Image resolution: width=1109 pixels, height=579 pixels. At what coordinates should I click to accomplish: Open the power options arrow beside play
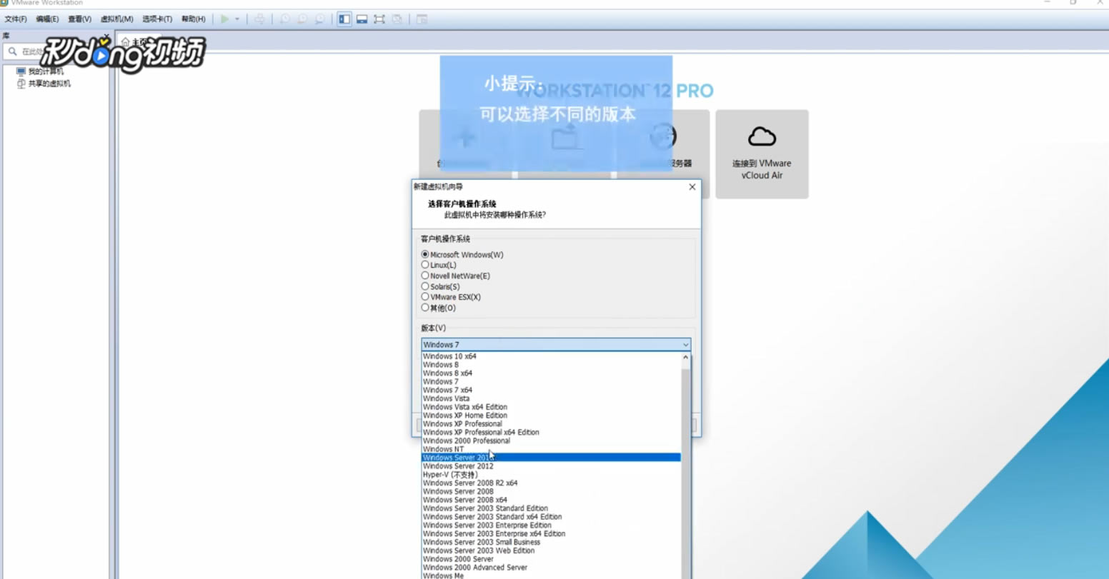coord(237,19)
